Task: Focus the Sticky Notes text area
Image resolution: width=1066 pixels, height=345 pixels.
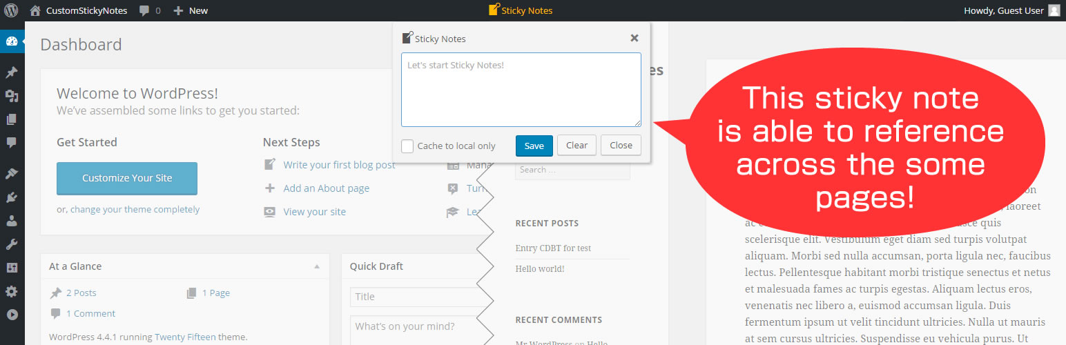Action: [521, 90]
